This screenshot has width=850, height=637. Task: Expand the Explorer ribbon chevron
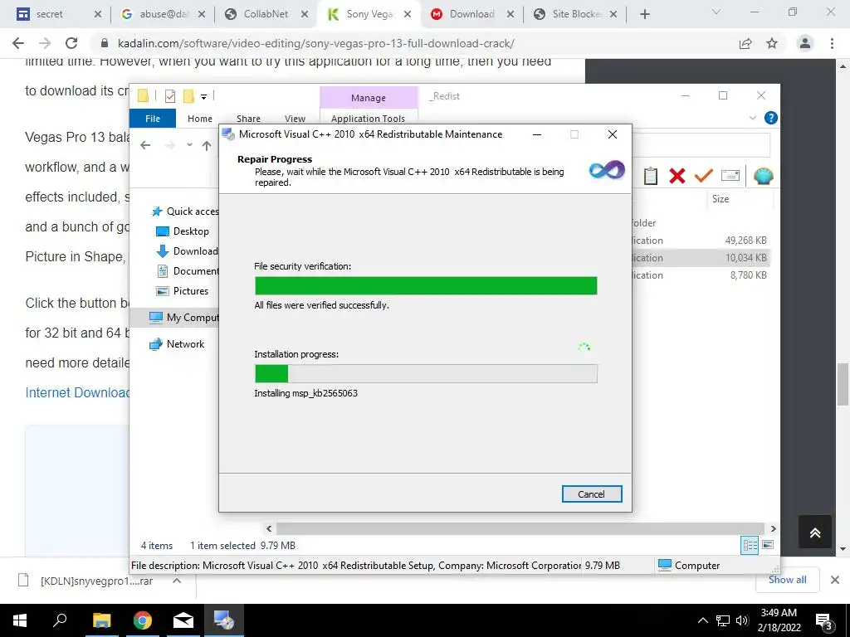[x=752, y=118]
